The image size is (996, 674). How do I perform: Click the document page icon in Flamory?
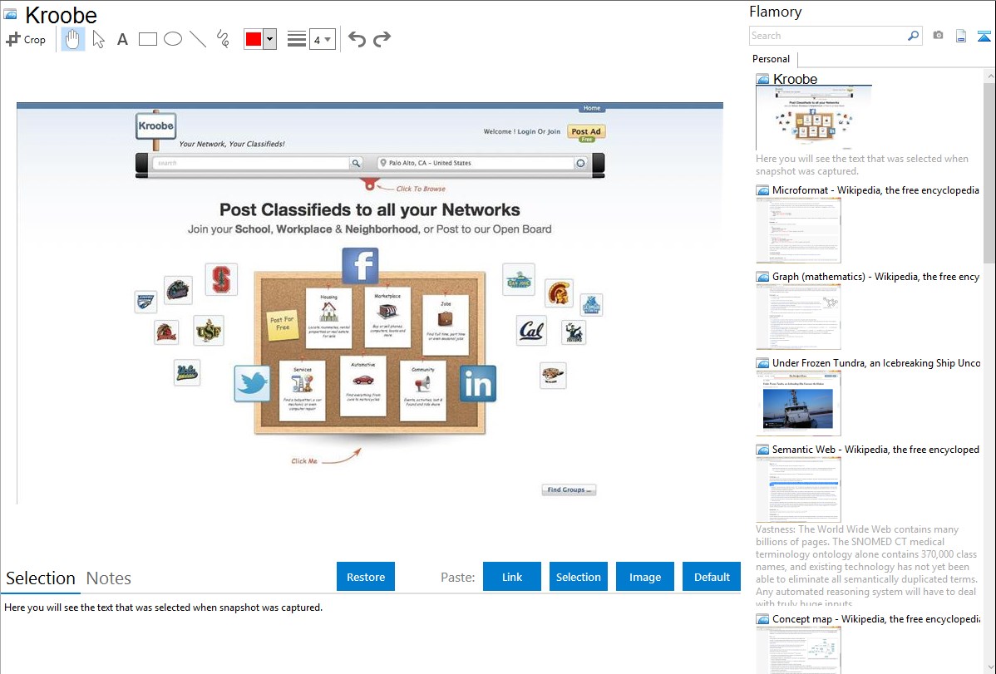961,37
